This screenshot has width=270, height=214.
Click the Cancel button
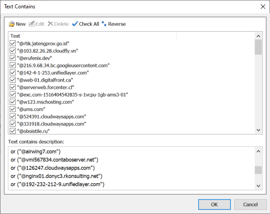tap(250, 204)
